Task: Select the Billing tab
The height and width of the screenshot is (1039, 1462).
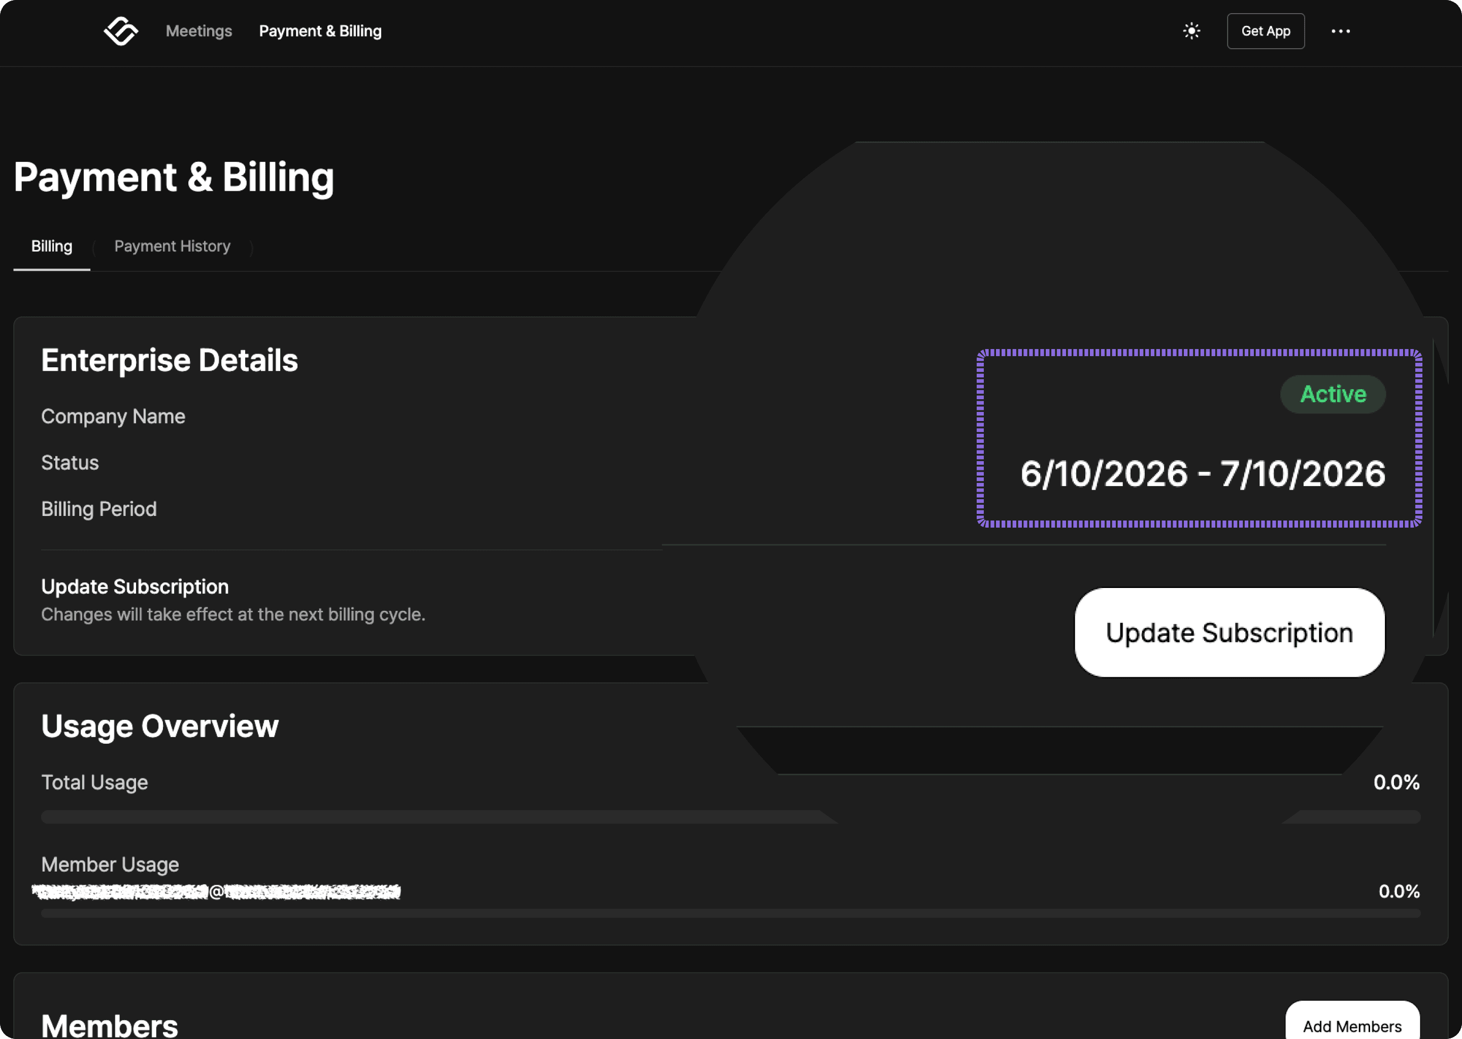Action: tap(52, 247)
